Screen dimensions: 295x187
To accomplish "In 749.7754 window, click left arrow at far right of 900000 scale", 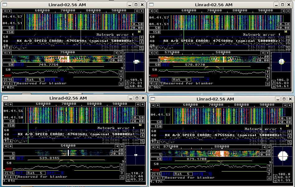I will coord(142,11).
